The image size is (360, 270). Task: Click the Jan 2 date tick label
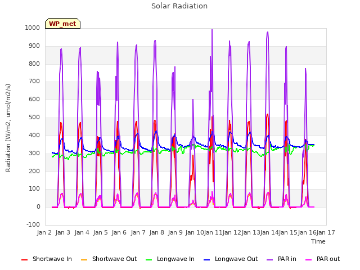point(44,232)
